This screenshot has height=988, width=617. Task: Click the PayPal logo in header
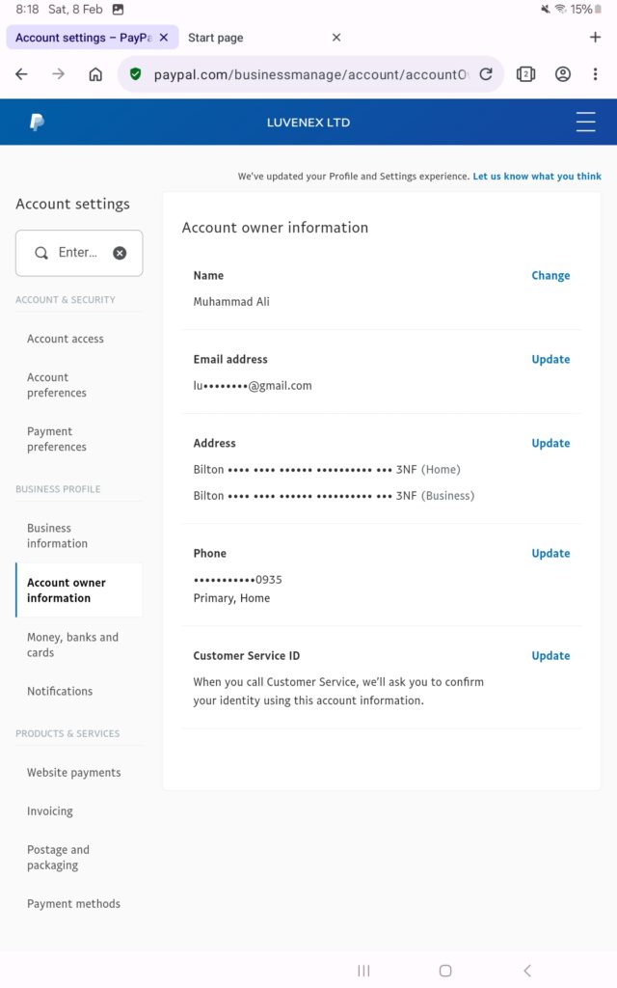[37, 123]
